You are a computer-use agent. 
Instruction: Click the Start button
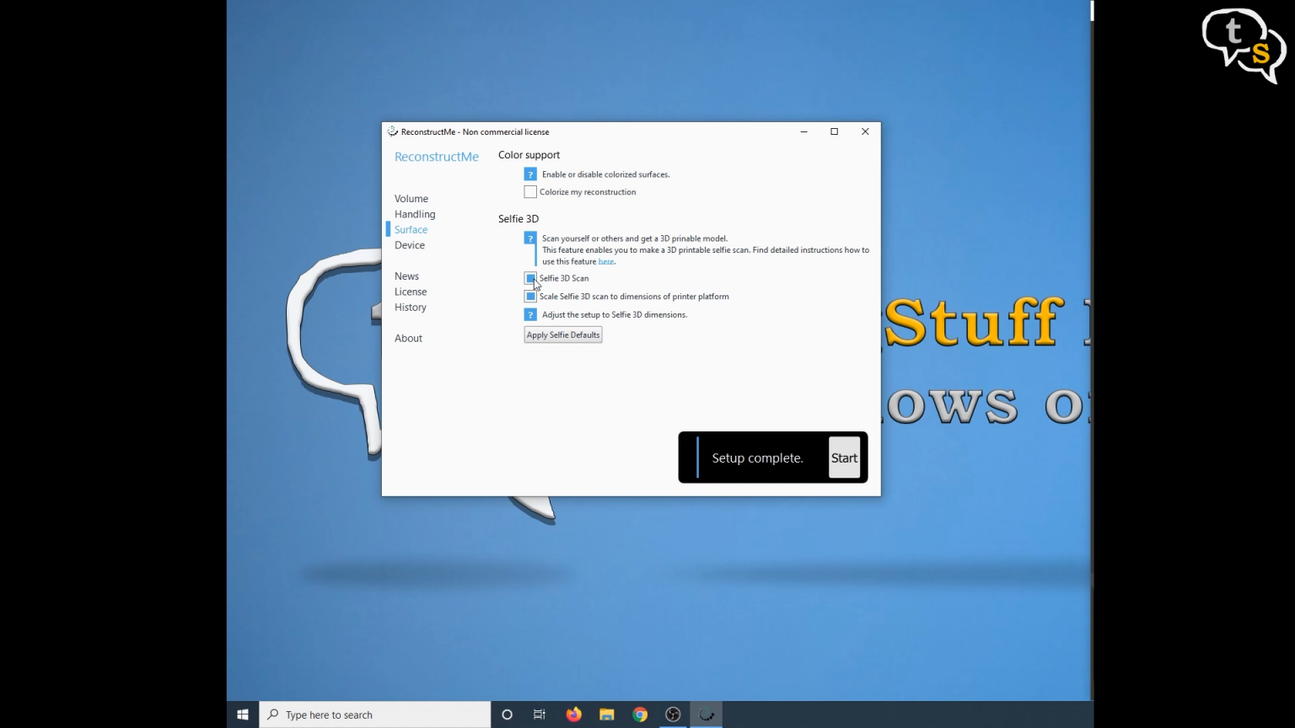click(x=844, y=458)
